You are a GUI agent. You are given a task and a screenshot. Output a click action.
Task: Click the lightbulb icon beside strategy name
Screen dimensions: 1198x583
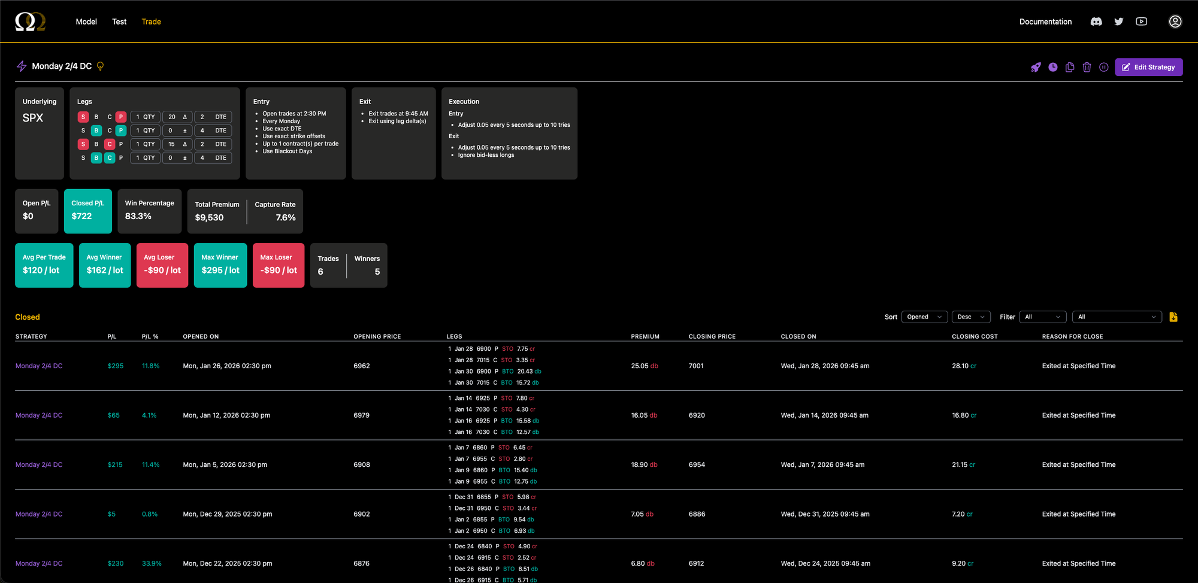pos(101,66)
